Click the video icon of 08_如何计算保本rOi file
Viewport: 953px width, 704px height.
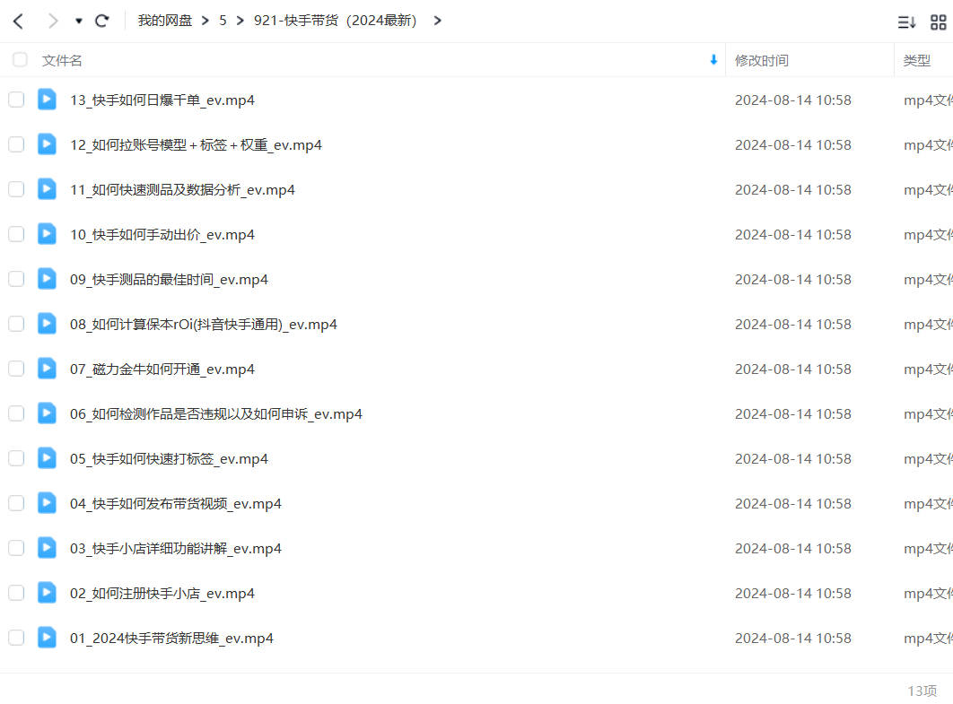click(47, 323)
